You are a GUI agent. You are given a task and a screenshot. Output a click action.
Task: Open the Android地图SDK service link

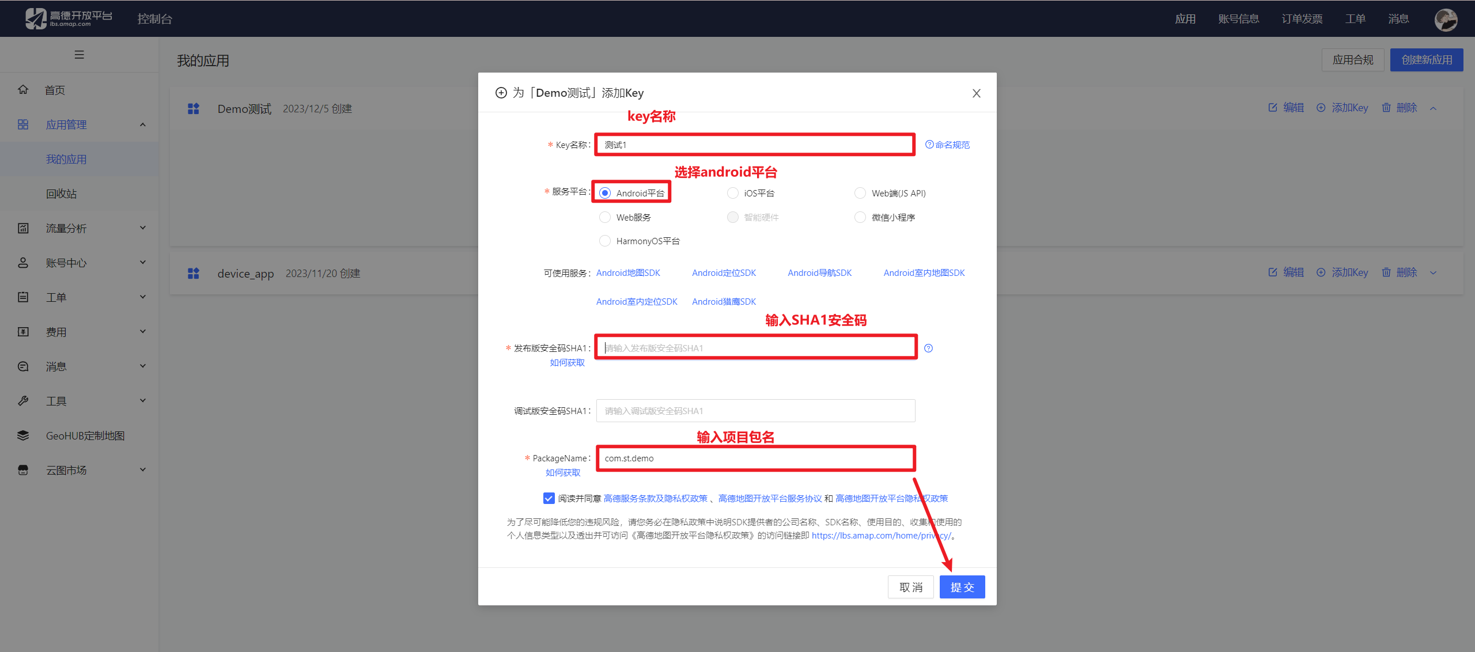click(628, 273)
